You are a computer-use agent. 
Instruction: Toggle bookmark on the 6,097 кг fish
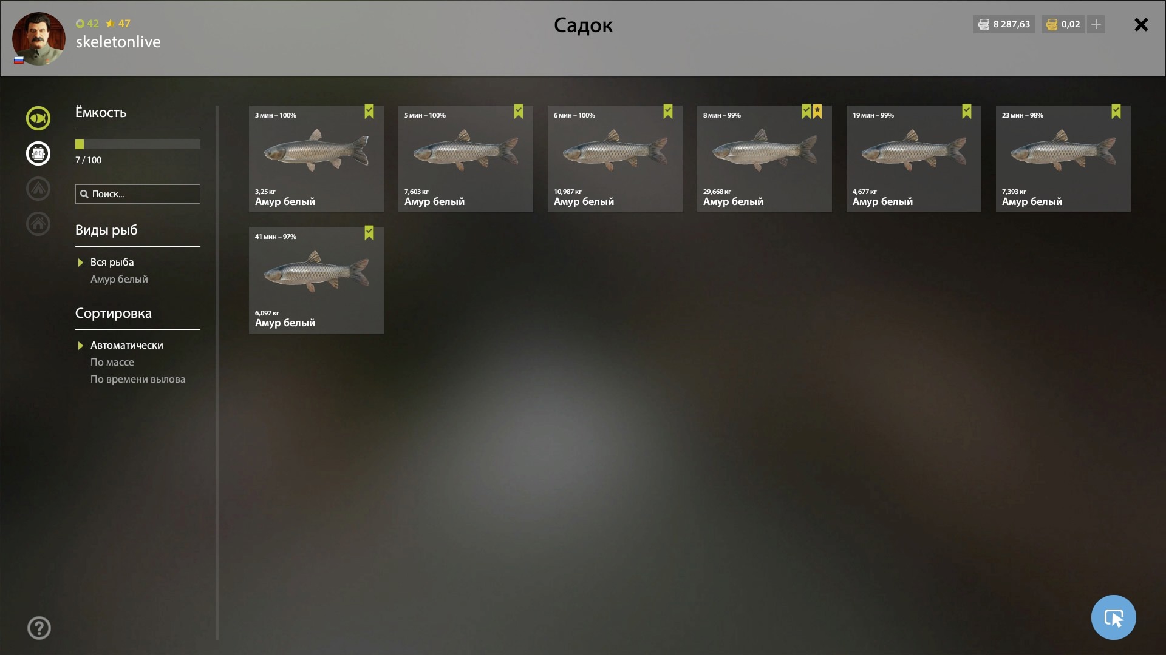tap(369, 233)
